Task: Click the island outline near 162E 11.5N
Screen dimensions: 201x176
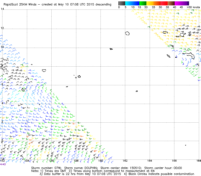Action: [127, 33]
